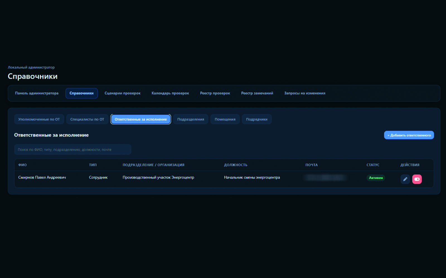
Task: Click the ФИО column header
Action: coord(23,165)
